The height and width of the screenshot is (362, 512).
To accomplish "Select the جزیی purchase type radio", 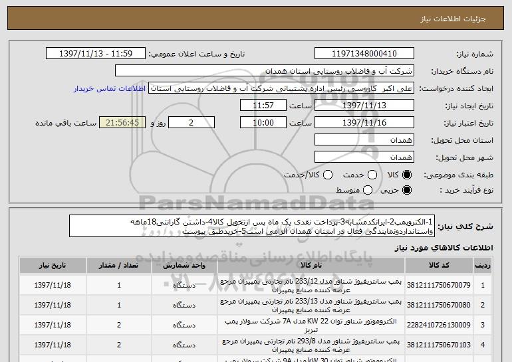I will coord(407,190).
